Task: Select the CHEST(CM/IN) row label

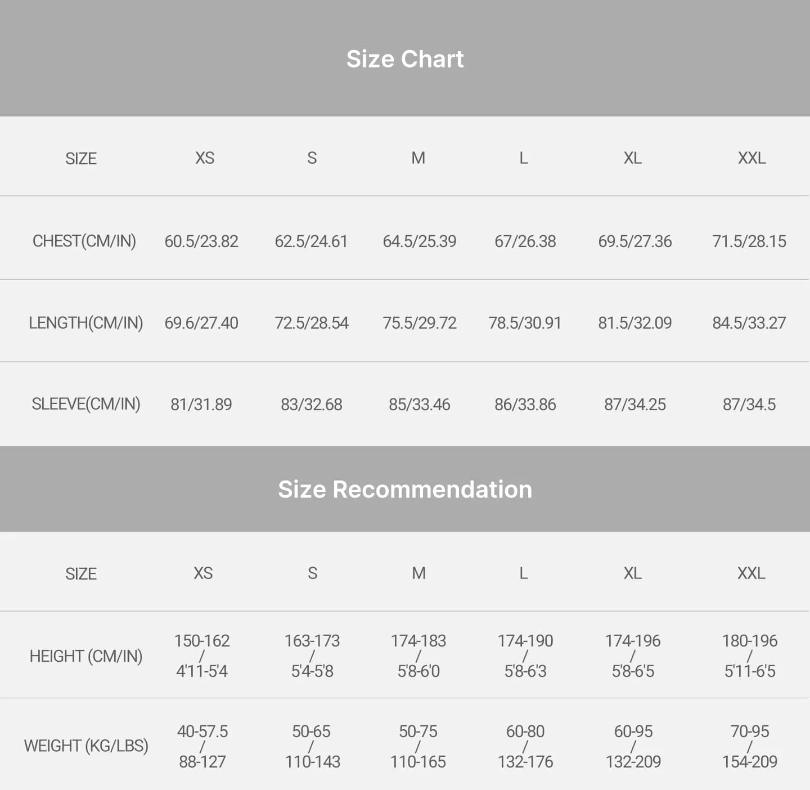Action: 84,241
